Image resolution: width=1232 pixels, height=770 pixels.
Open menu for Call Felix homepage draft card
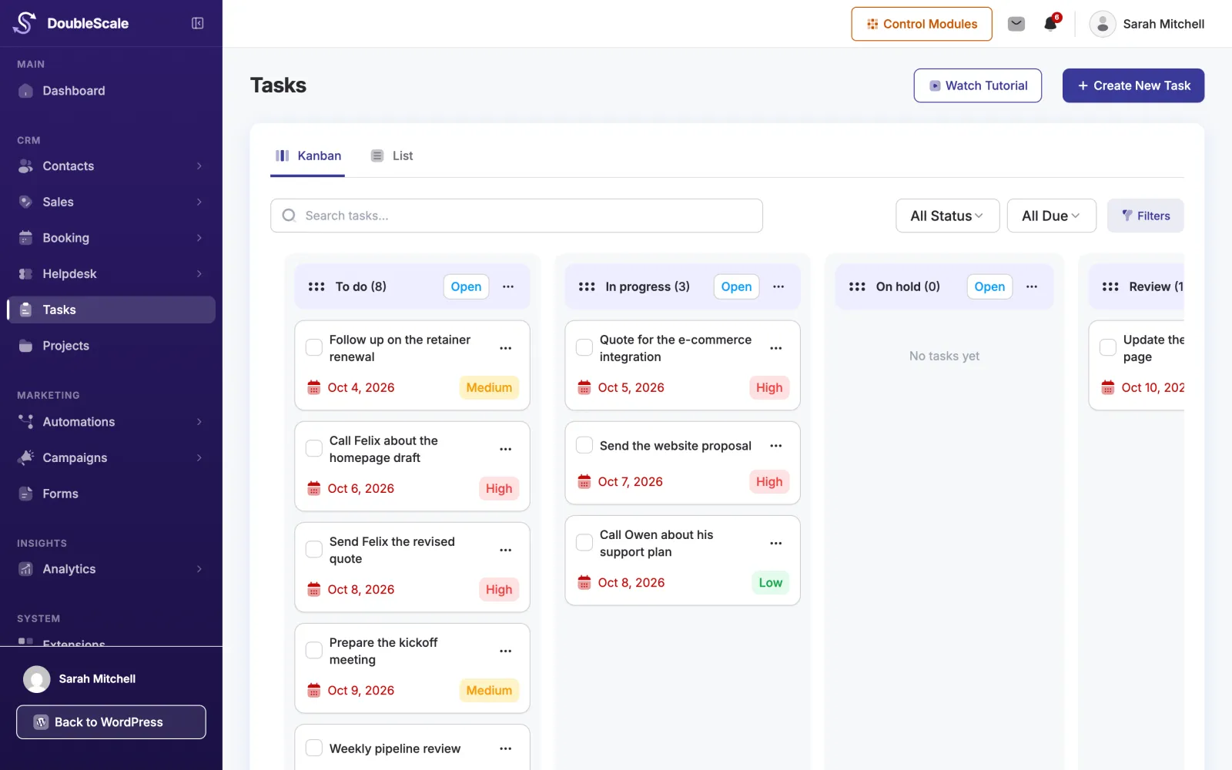505,449
